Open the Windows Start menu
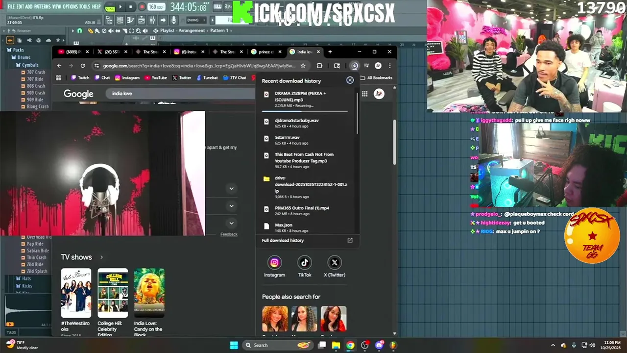Image resolution: width=627 pixels, height=353 pixels. pyautogui.click(x=234, y=345)
